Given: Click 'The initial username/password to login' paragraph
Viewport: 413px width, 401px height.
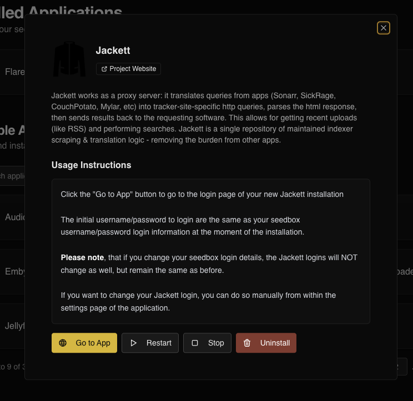Looking at the screenshot, I should pos(182,226).
